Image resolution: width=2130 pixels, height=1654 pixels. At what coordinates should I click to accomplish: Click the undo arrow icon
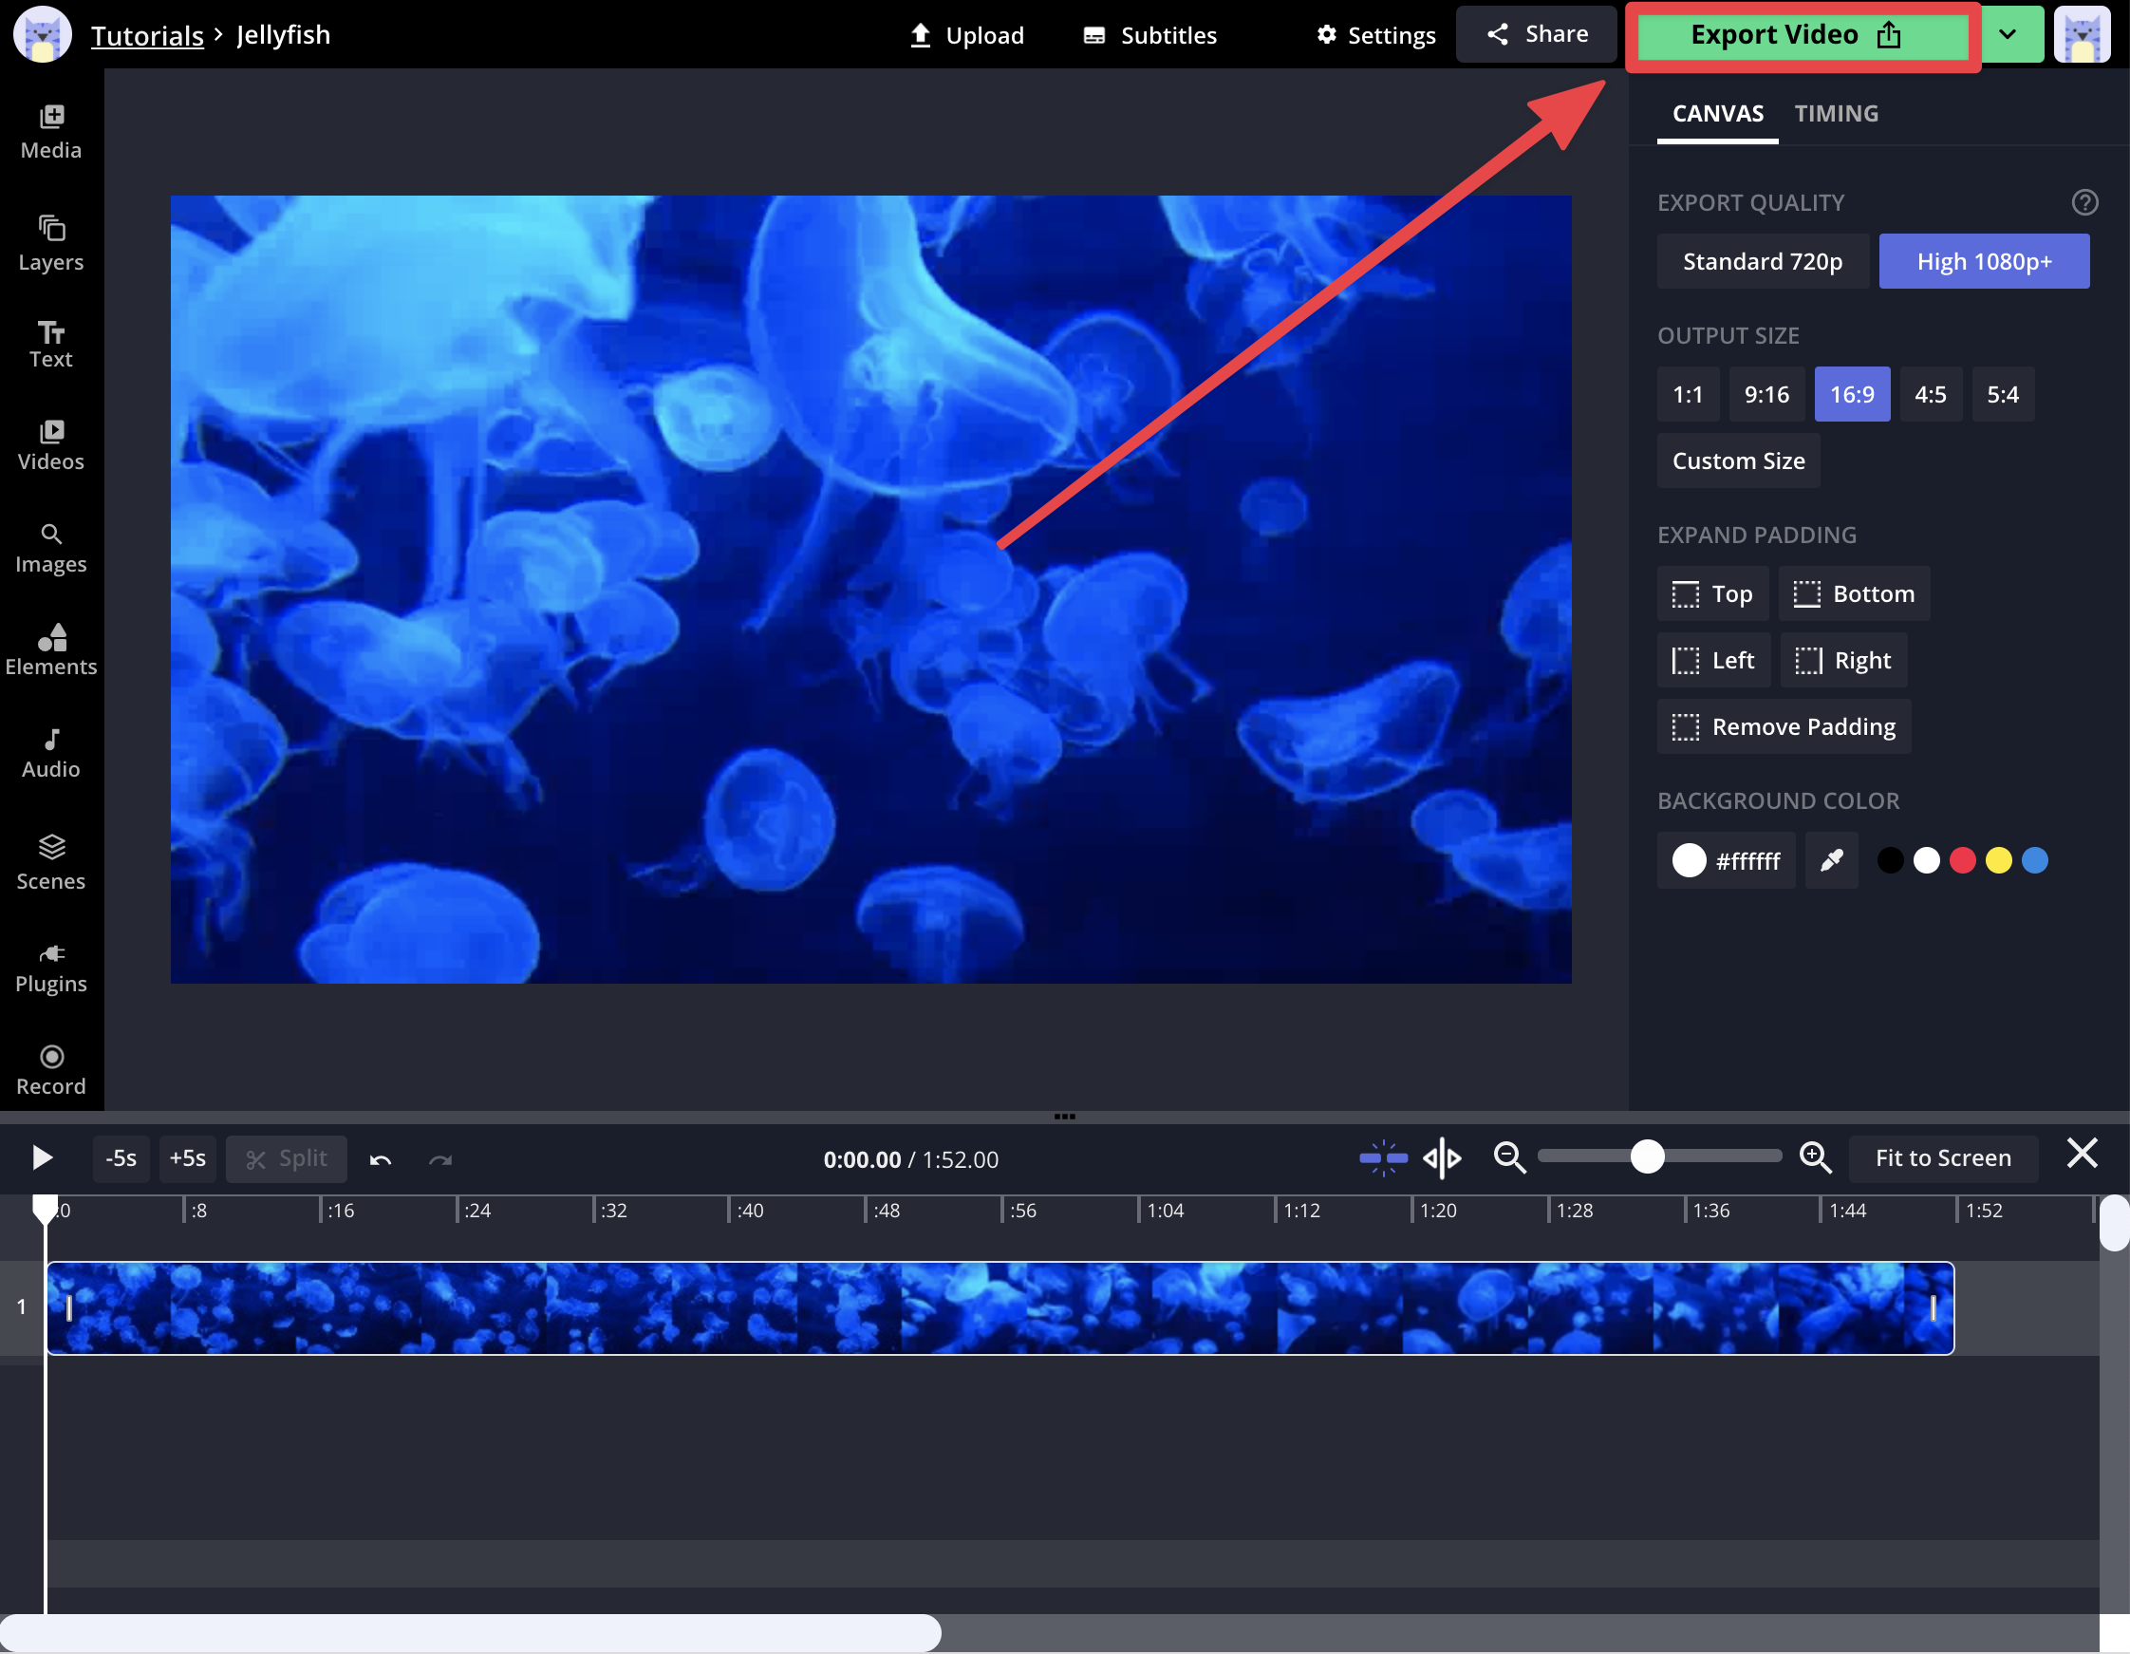(381, 1159)
